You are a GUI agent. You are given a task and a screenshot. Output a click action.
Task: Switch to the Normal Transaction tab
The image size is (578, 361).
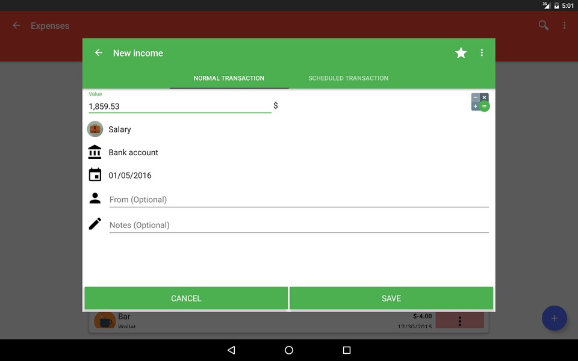(229, 78)
